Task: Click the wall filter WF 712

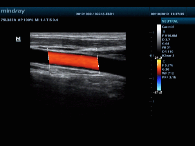Action: pos(168,73)
